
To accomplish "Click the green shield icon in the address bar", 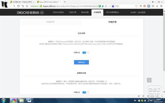I will point(100,6).
